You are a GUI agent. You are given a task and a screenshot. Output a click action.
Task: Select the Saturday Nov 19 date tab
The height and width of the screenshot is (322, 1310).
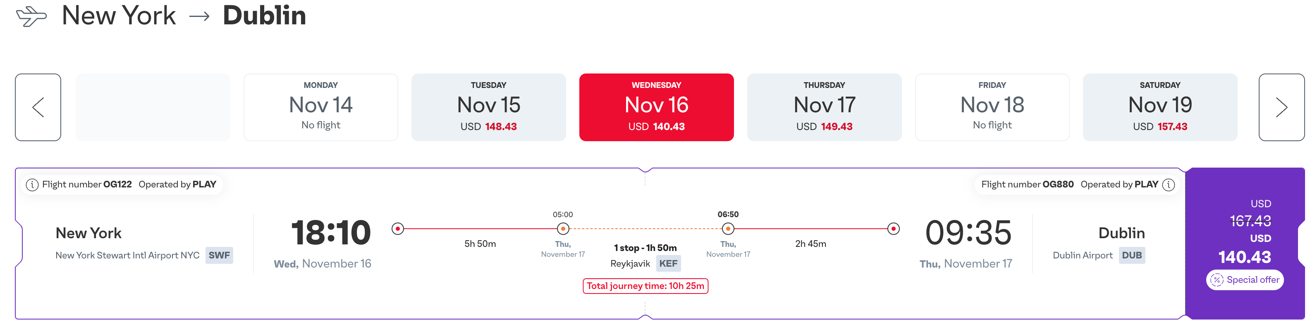tap(1159, 107)
